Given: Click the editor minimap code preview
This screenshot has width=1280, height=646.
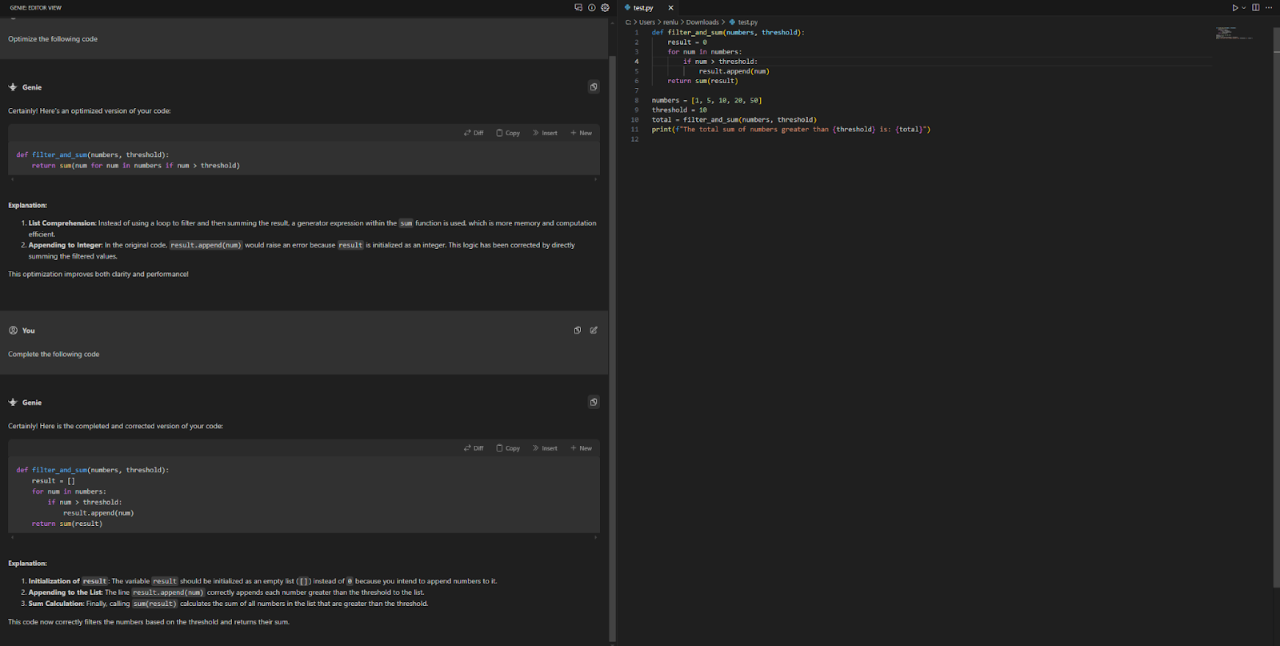Looking at the screenshot, I should point(1232,33).
